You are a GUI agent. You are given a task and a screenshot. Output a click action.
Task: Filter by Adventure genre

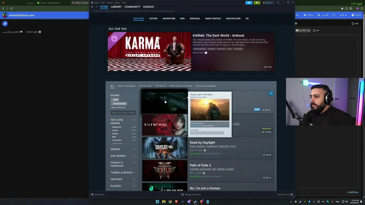click(117, 127)
